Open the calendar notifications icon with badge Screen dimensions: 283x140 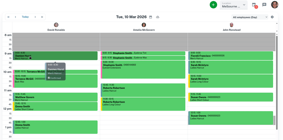click(x=254, y=5)
